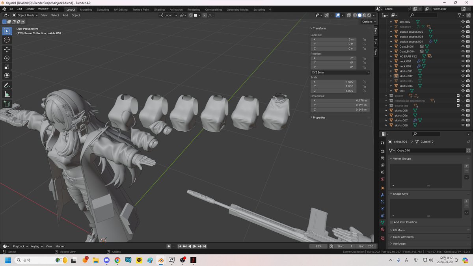Open the Object Data properties tab icon
The image size is (473, 266).
click(382, 223)
